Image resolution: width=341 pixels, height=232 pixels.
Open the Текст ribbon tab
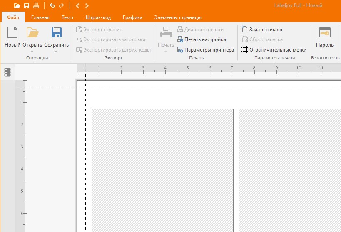67,17
